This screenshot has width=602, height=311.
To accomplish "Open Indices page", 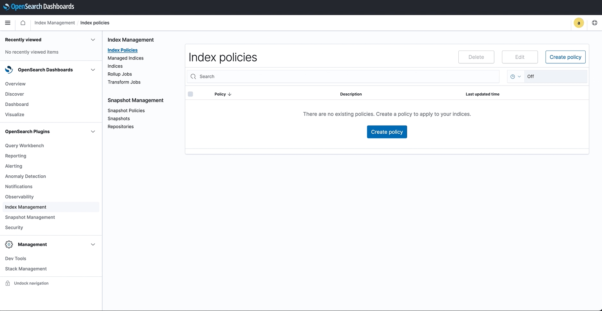I will [115, 66].
